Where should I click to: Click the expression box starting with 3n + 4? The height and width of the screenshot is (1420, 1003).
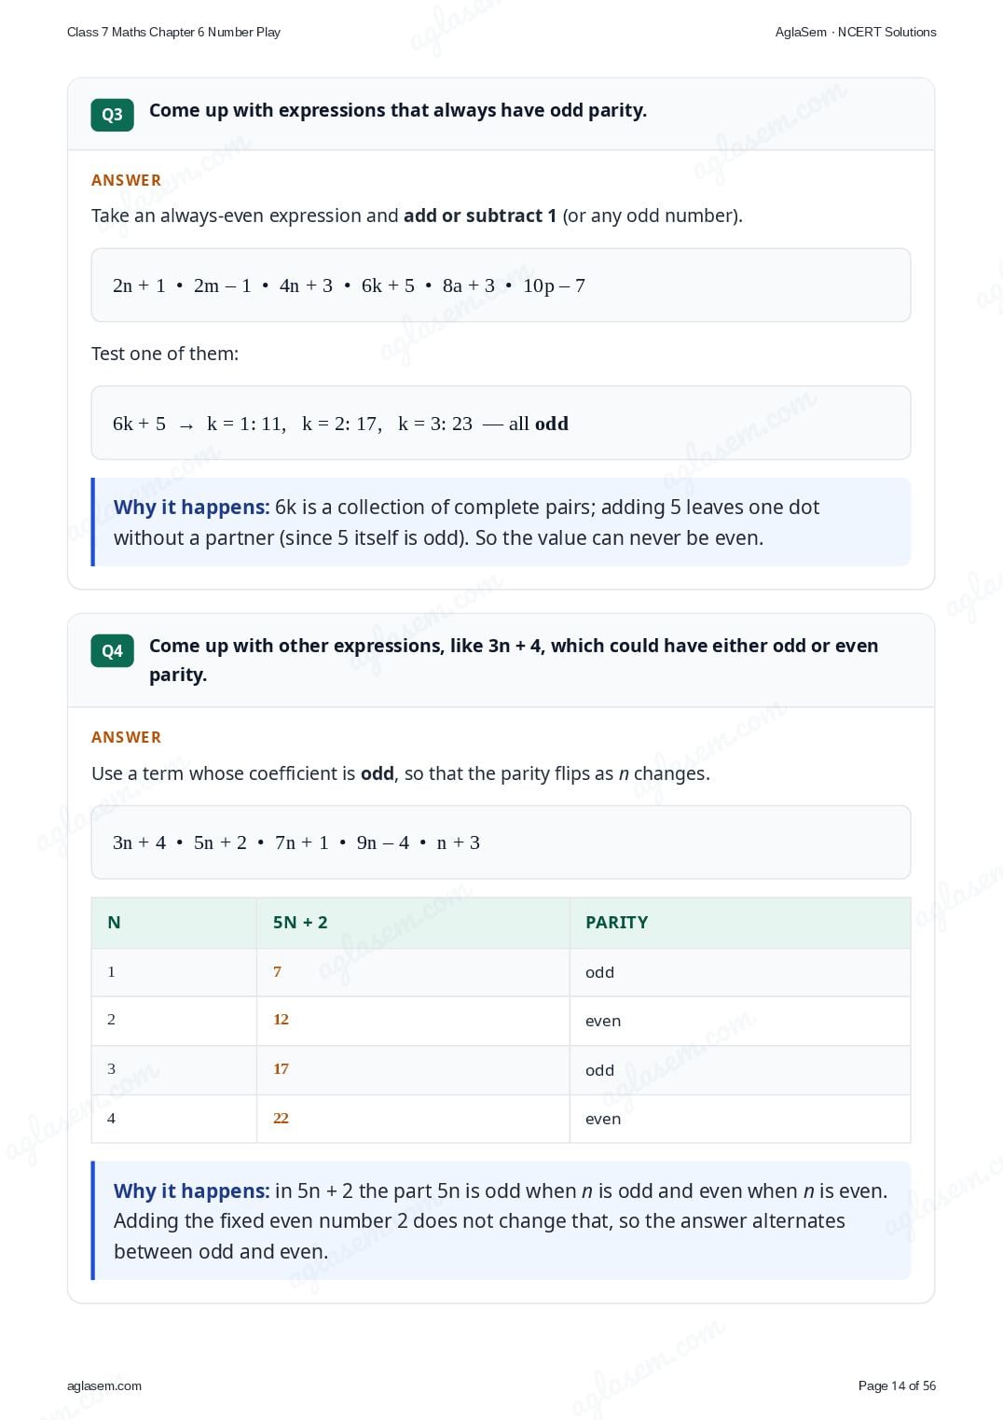[x=501, y=842]
